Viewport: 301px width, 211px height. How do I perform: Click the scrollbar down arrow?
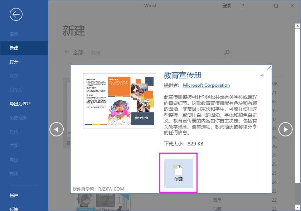coord(297,207)
